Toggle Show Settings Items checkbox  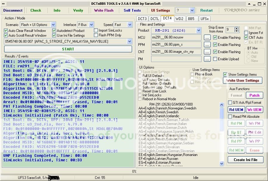[225, 75]
